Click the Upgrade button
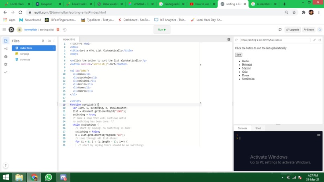The image size is (324, 182). [x=293, y=30]
